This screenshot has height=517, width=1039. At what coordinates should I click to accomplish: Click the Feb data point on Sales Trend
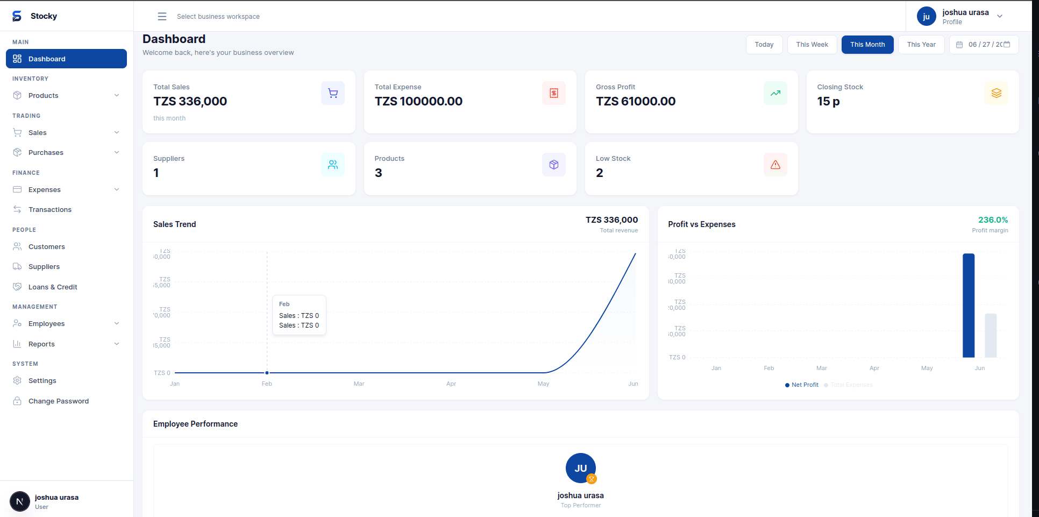coord(267,372)
